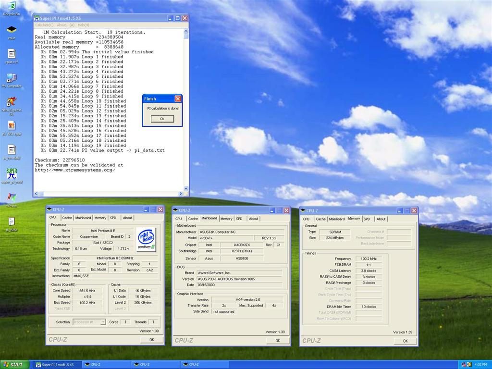Click the icon in the CPU tab window title bar
The image size is (492, 369).
(x=49, y=209)
